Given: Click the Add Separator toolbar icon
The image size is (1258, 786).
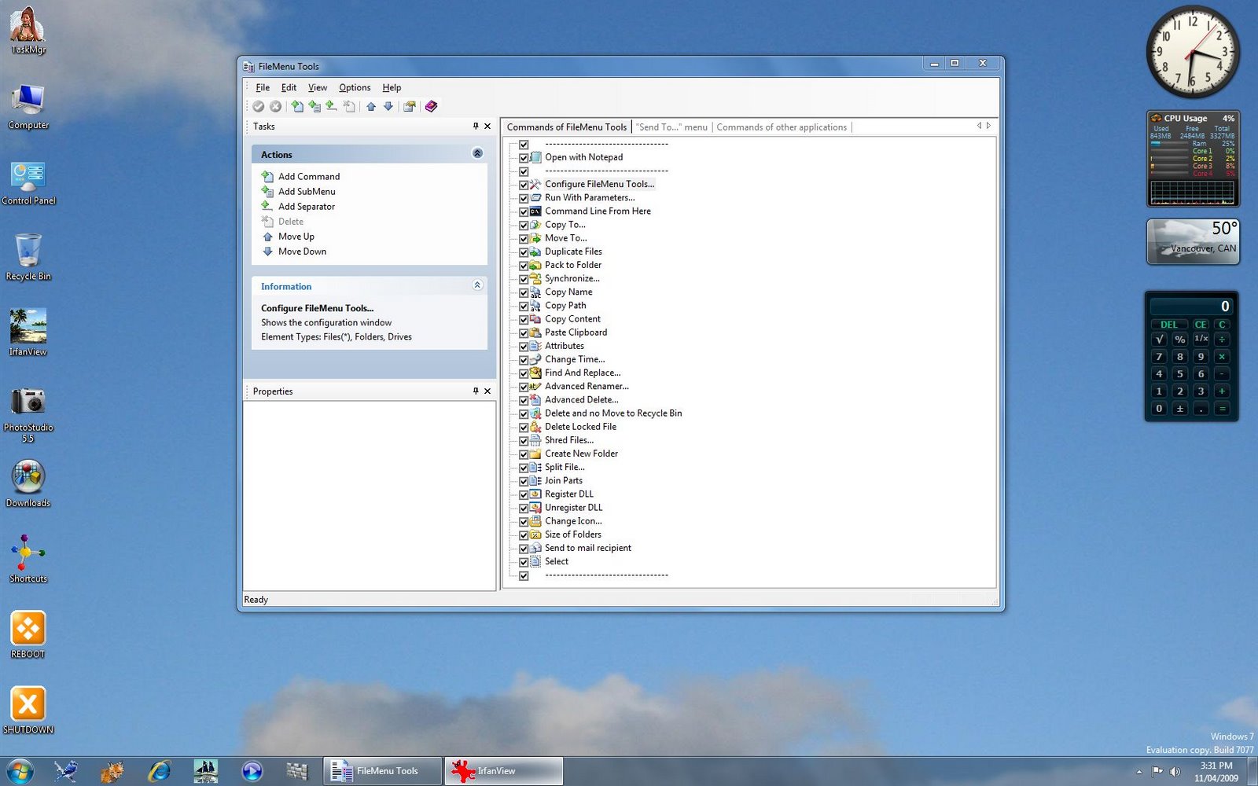Looking at the screenshot, I should [x=332, y=106].
